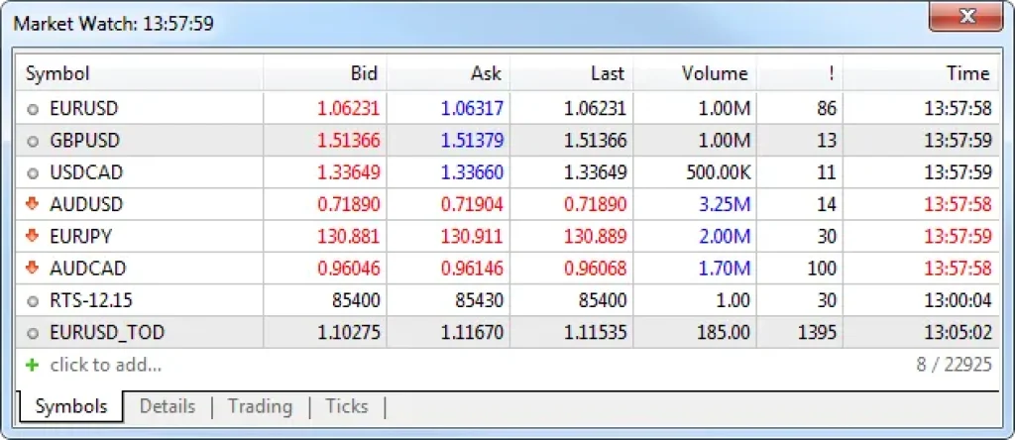
Task: Click the down-arrow icon beside AUDUSD
Action: [x=33, y=204]
